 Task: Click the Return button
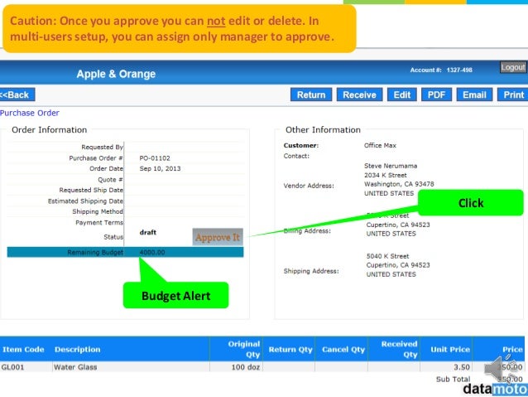click(x=311, y=94)
